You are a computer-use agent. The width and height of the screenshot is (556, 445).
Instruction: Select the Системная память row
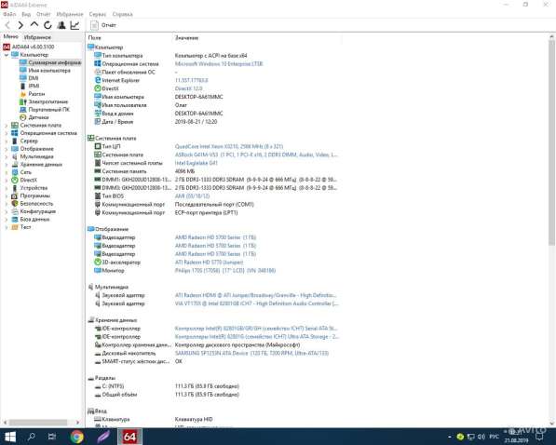click(x=214, y=171)
